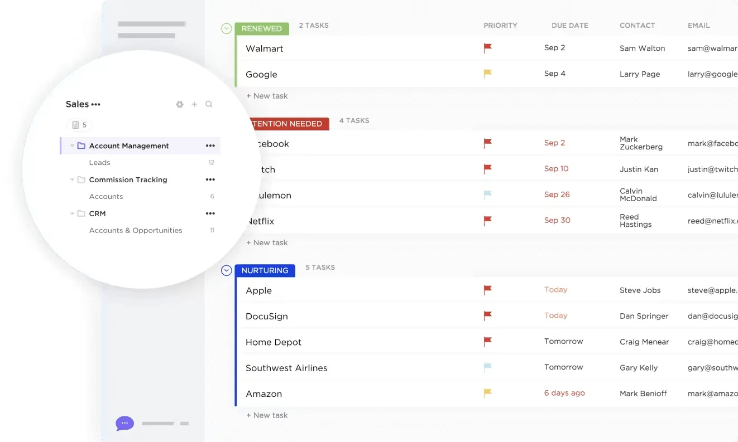Edit Walmart due date Sep 2

[555, 48]
